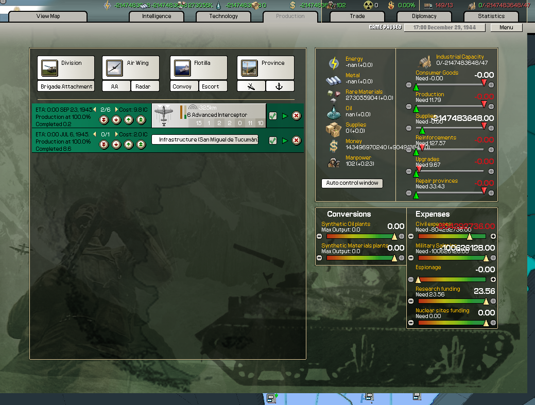Click the Brigade Attachment button

click(66, 86)
